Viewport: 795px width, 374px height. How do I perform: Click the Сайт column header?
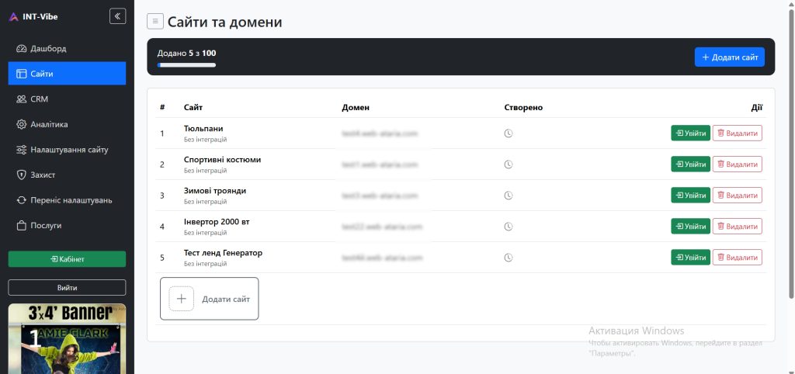(x=193, y=107)
